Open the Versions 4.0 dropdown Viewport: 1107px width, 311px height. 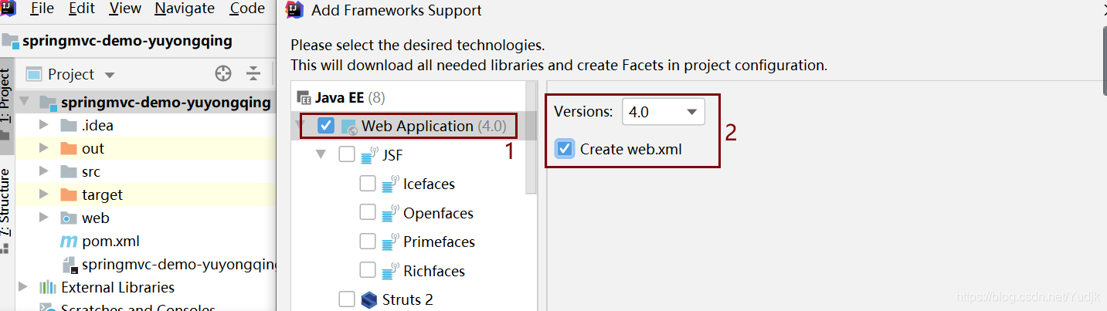[x=663, y=112]
